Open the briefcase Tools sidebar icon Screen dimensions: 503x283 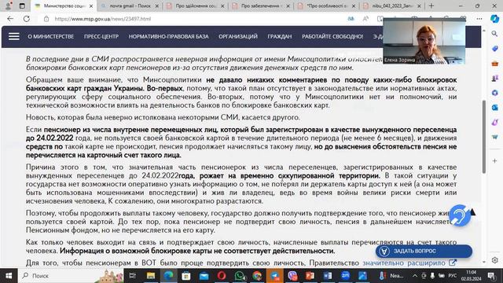coord(494,64)
